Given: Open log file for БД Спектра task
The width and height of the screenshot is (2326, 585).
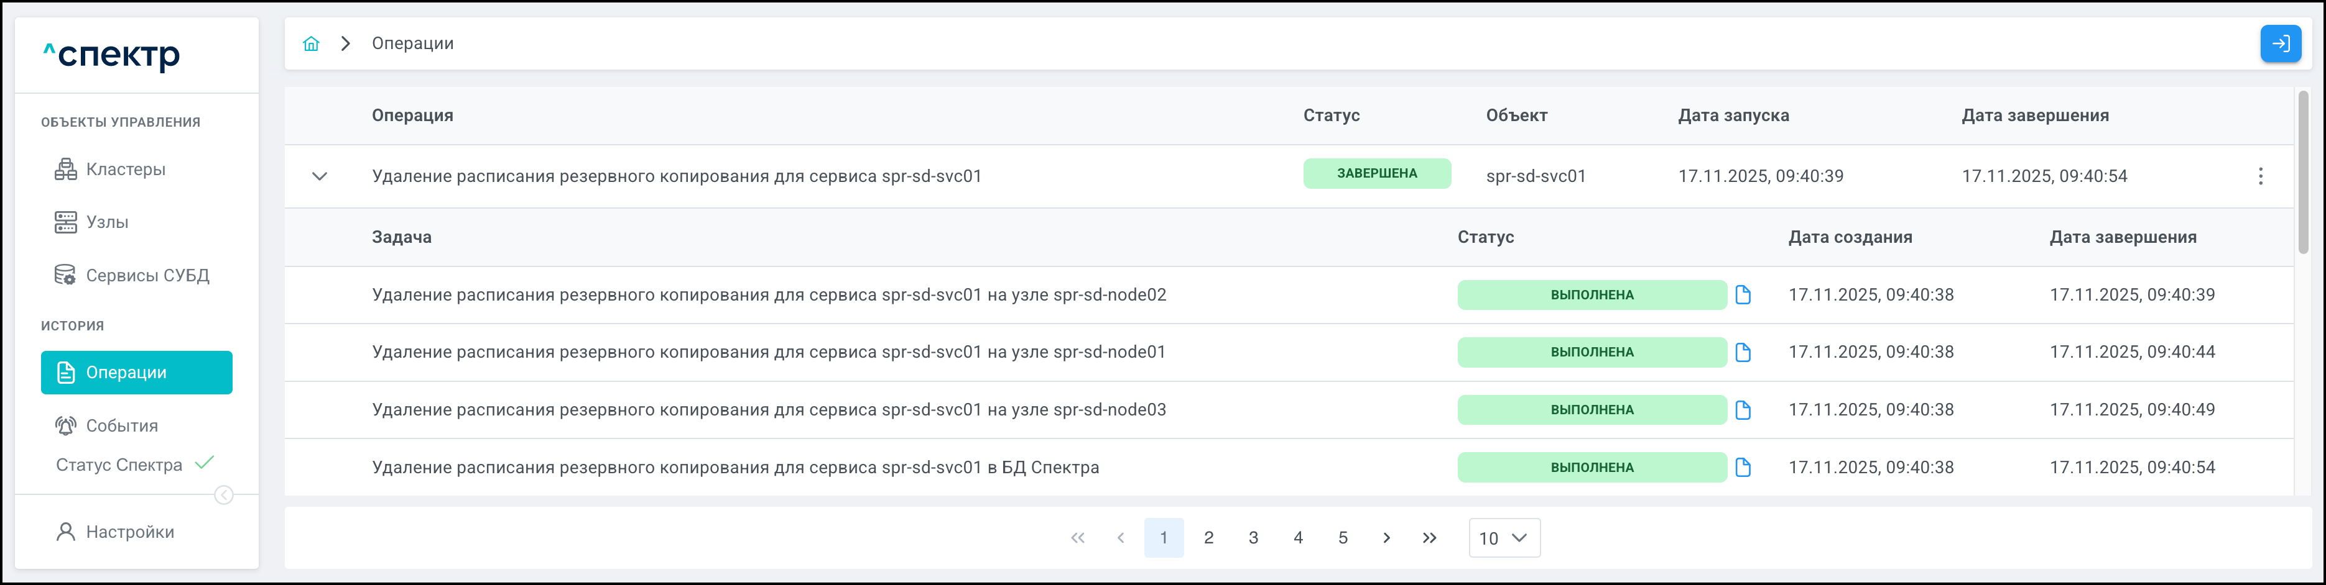Looking at the screenshot, I should [x=1743, y=468].
